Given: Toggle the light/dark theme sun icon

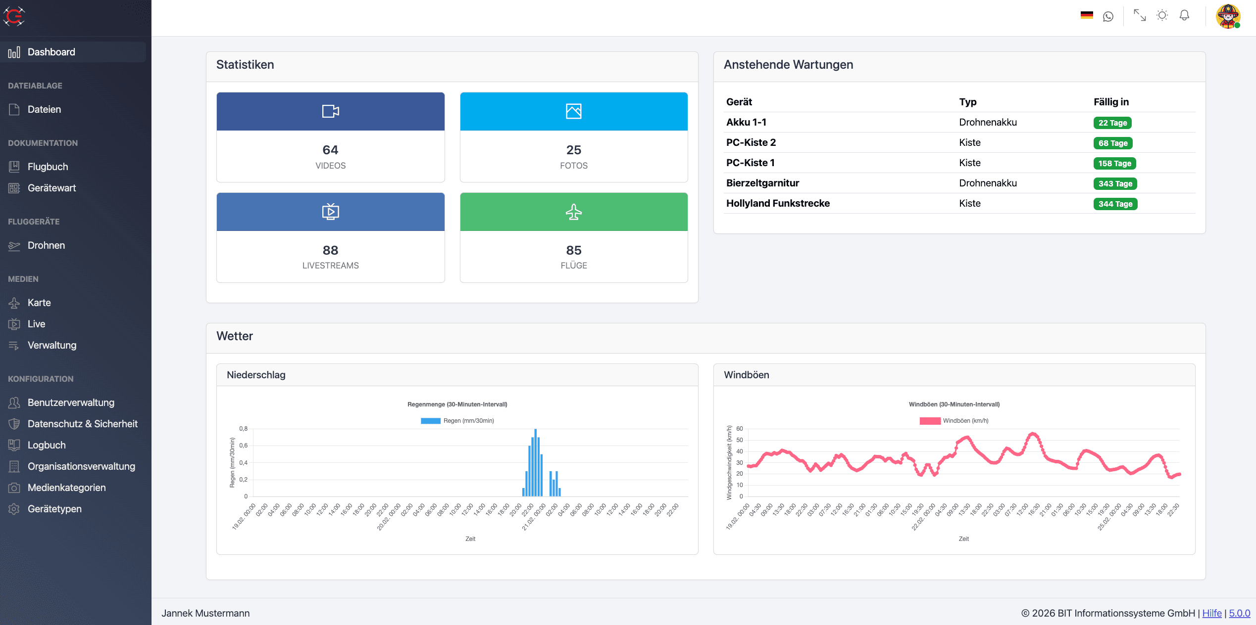Looking at the screenshot, I should tap(1162, 15).
